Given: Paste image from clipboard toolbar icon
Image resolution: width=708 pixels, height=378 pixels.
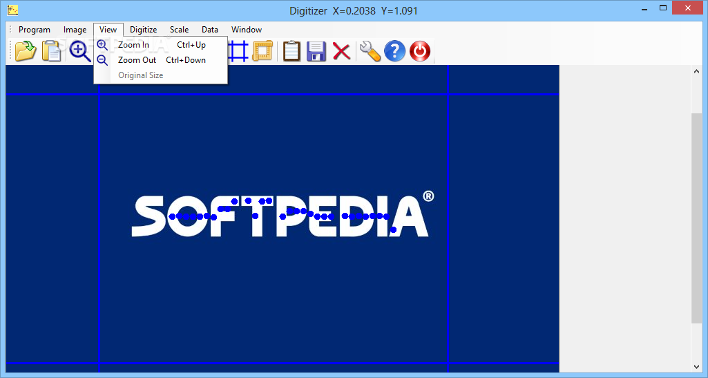Looking at the screenshot, I should point(52,50).
